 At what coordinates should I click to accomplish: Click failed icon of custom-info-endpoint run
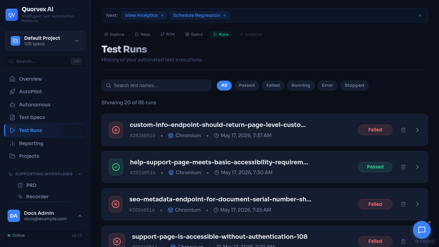click(x=116, y=130)
